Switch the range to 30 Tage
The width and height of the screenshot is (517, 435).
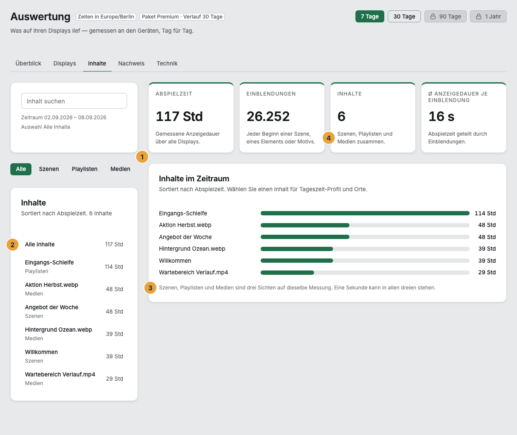pyautogui.click(x=404, y=16)
